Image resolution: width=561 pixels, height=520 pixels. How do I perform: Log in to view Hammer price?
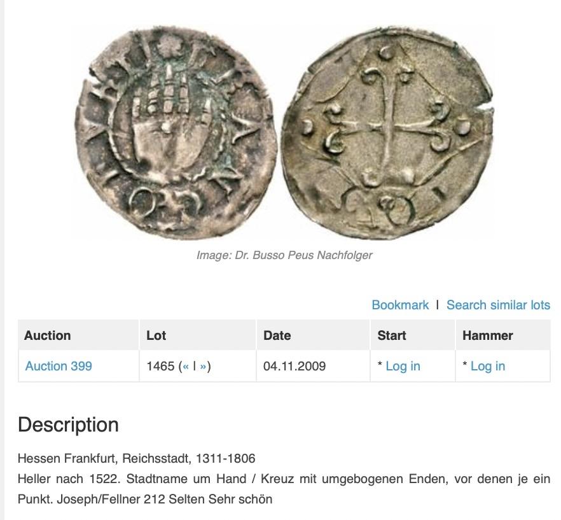(488, 366)
